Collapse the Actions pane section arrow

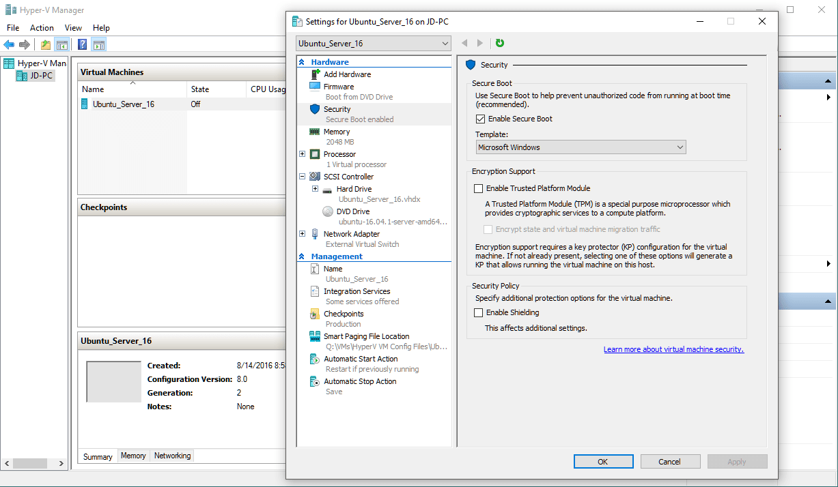[x=828, y=82]
